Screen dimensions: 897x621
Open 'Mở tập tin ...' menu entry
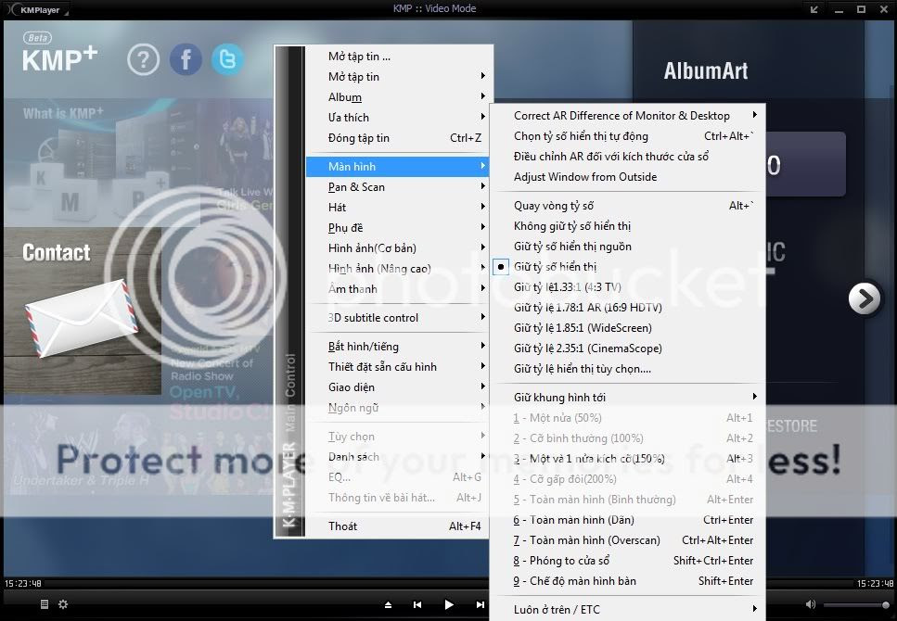coord(398,56)
